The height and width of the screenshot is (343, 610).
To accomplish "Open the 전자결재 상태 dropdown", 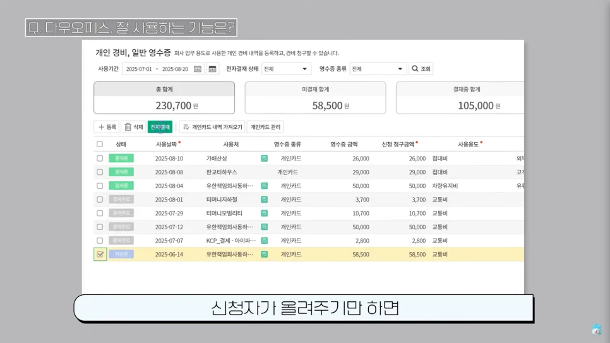I will click(x=286, y=69).
